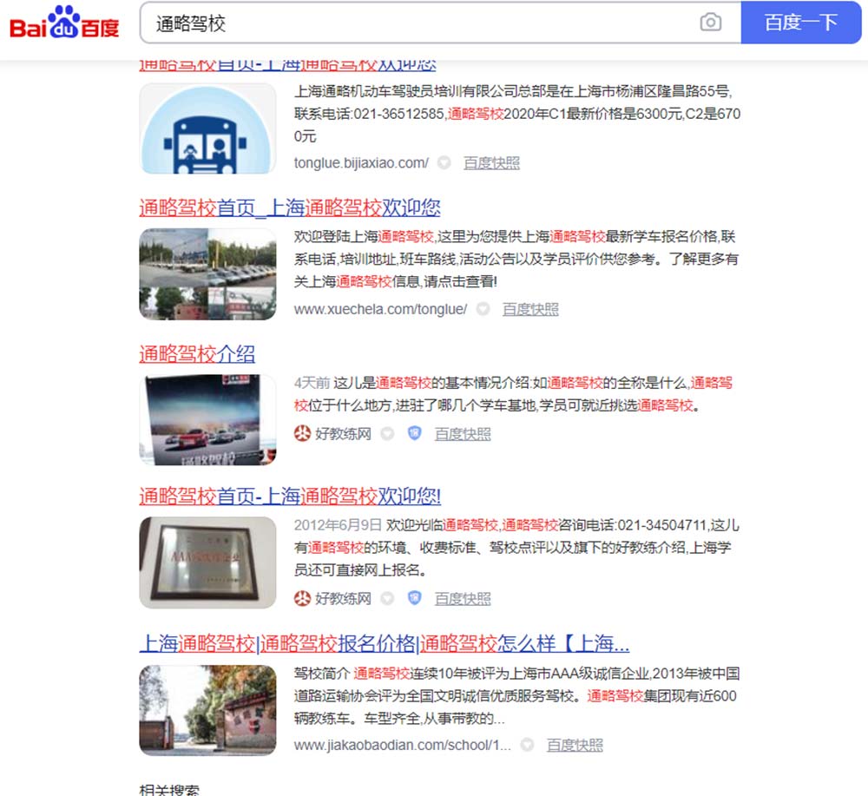Image resolution: width=868 pixels, height=796 pixels.
Task: Click the Baidu logo
Action: point(64,23)
